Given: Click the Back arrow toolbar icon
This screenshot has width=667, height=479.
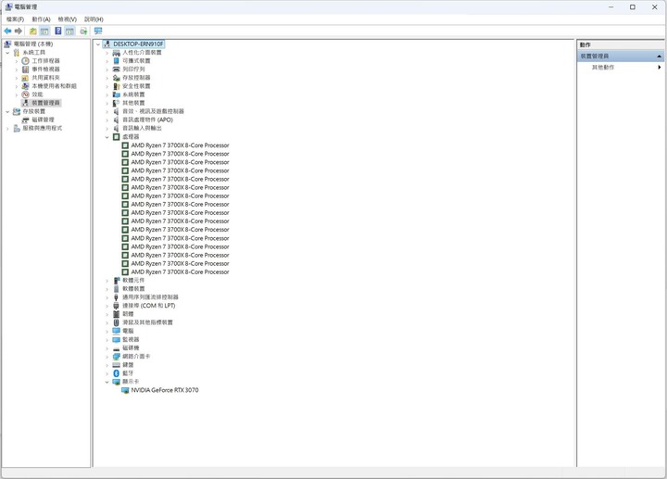Looking at the screenshot, I should (x=7, y=32).
